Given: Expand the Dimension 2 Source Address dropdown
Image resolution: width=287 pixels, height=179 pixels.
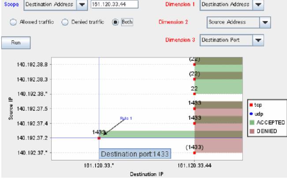Looking at the screenshot, I should click(265, 22).
